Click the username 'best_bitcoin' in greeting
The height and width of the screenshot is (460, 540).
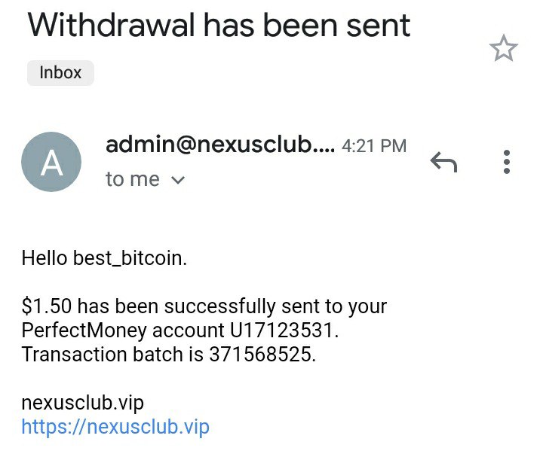click(x=127, y=259)
